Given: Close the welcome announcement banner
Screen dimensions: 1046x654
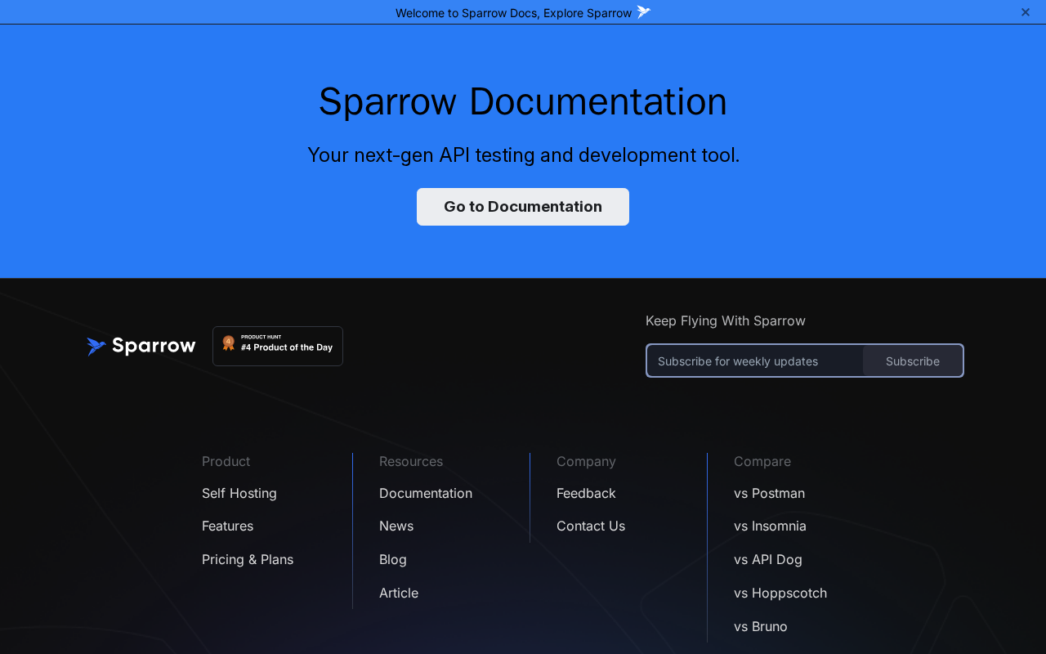Looking at the screenshot, I should (1026, 12).
